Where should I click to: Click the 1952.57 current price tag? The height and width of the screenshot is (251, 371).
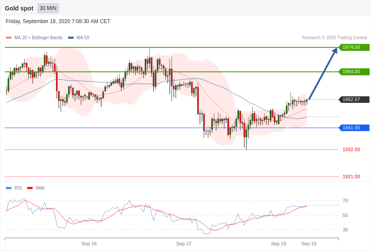point(354,99)
